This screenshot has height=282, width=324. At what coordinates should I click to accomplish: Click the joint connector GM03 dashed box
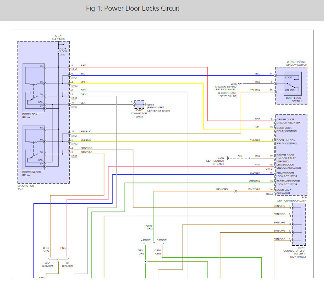point(139,104)
